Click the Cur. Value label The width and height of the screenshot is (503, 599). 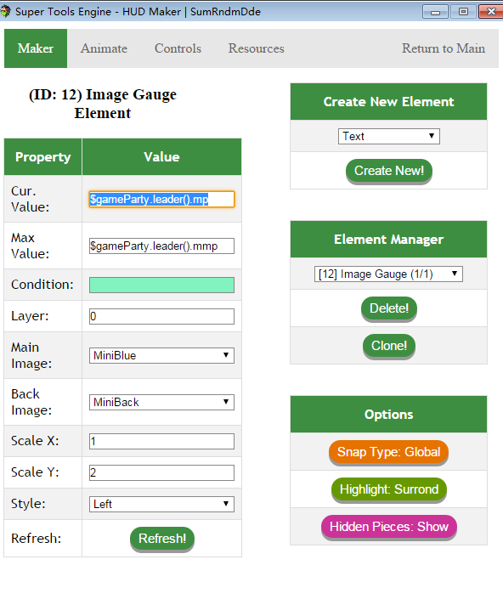[x=31, y=199]
